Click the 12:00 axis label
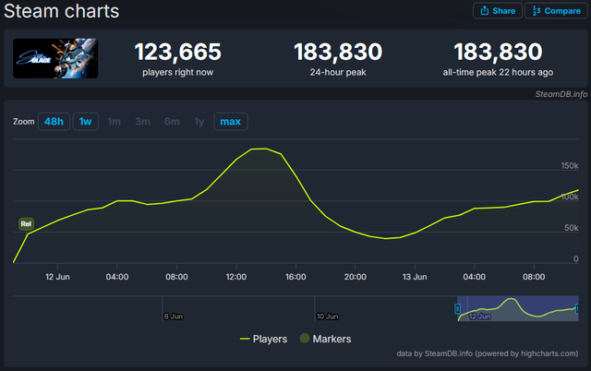The height and width of the screenshot is (371, 591). click(x=236, y=277)
